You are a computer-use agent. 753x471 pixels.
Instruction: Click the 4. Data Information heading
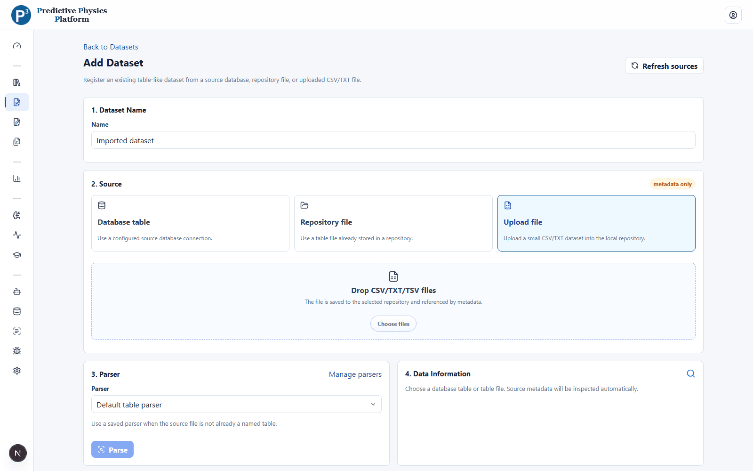pos(438,374)
